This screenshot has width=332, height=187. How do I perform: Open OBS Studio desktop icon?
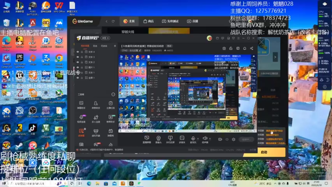[x=33, y=112]
